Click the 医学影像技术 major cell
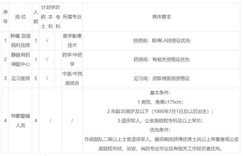The height and width of the screenshot is (156, 243). point(72,41)
